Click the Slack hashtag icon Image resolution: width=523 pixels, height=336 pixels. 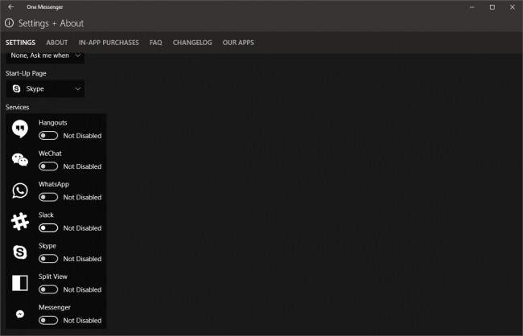pos(20,221)
